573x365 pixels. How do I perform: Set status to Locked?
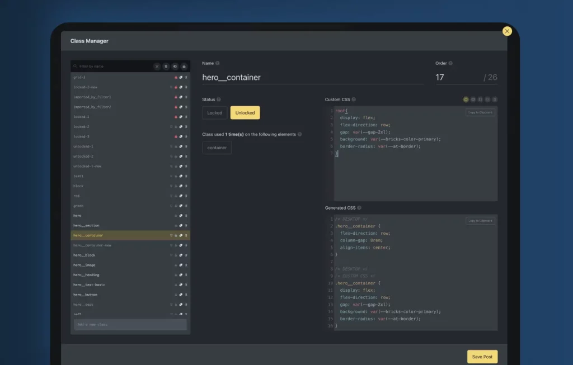pyautogui.click(x=214, y=113)
